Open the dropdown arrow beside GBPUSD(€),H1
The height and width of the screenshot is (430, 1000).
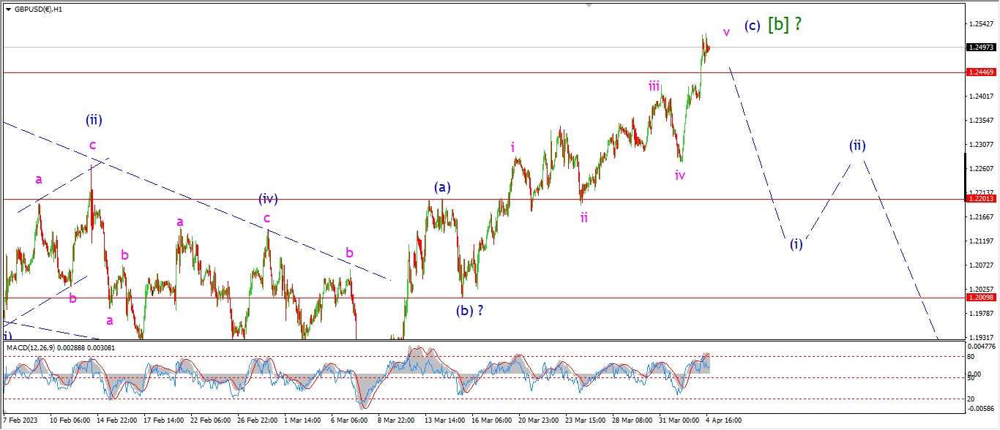(x=8, y=10)
